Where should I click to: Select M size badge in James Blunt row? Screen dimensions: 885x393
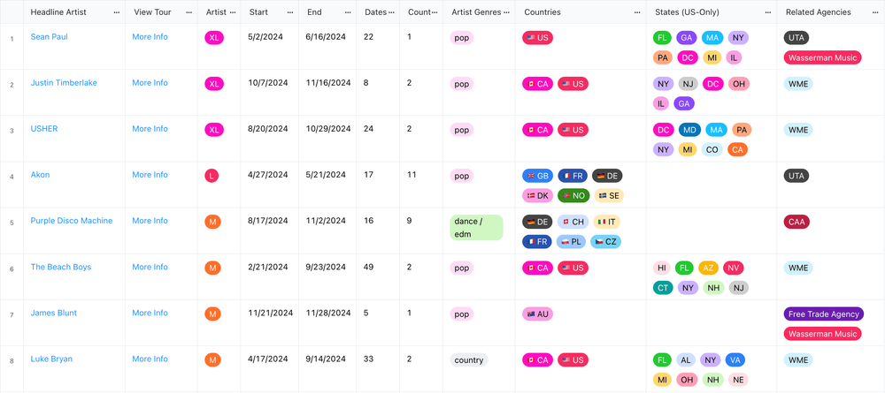[212, 314]
